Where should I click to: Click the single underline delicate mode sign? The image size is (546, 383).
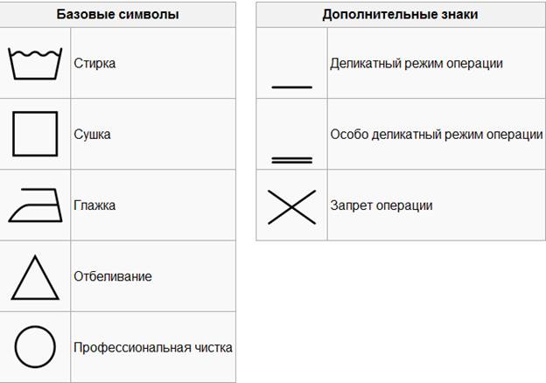point(291,87)
